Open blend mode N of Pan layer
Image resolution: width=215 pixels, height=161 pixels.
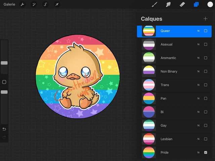[x=198, y=98]
